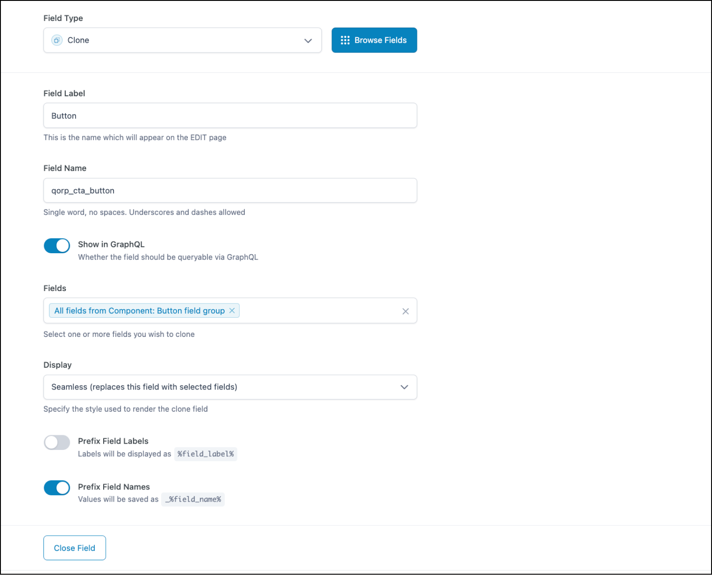Remove the Button field group tag via its X
The width and height of the screenshot is (712, 575).
click(x=232, y=311)
